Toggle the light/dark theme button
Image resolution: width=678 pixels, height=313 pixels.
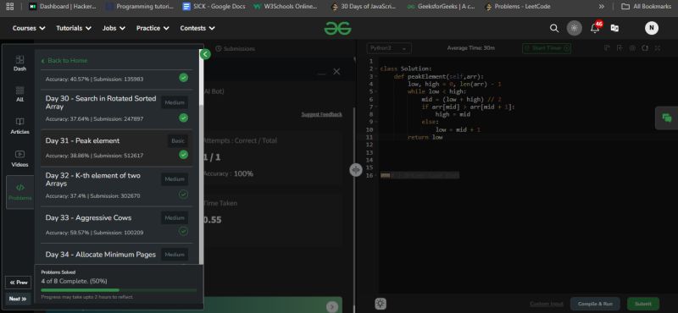point(575,28)
